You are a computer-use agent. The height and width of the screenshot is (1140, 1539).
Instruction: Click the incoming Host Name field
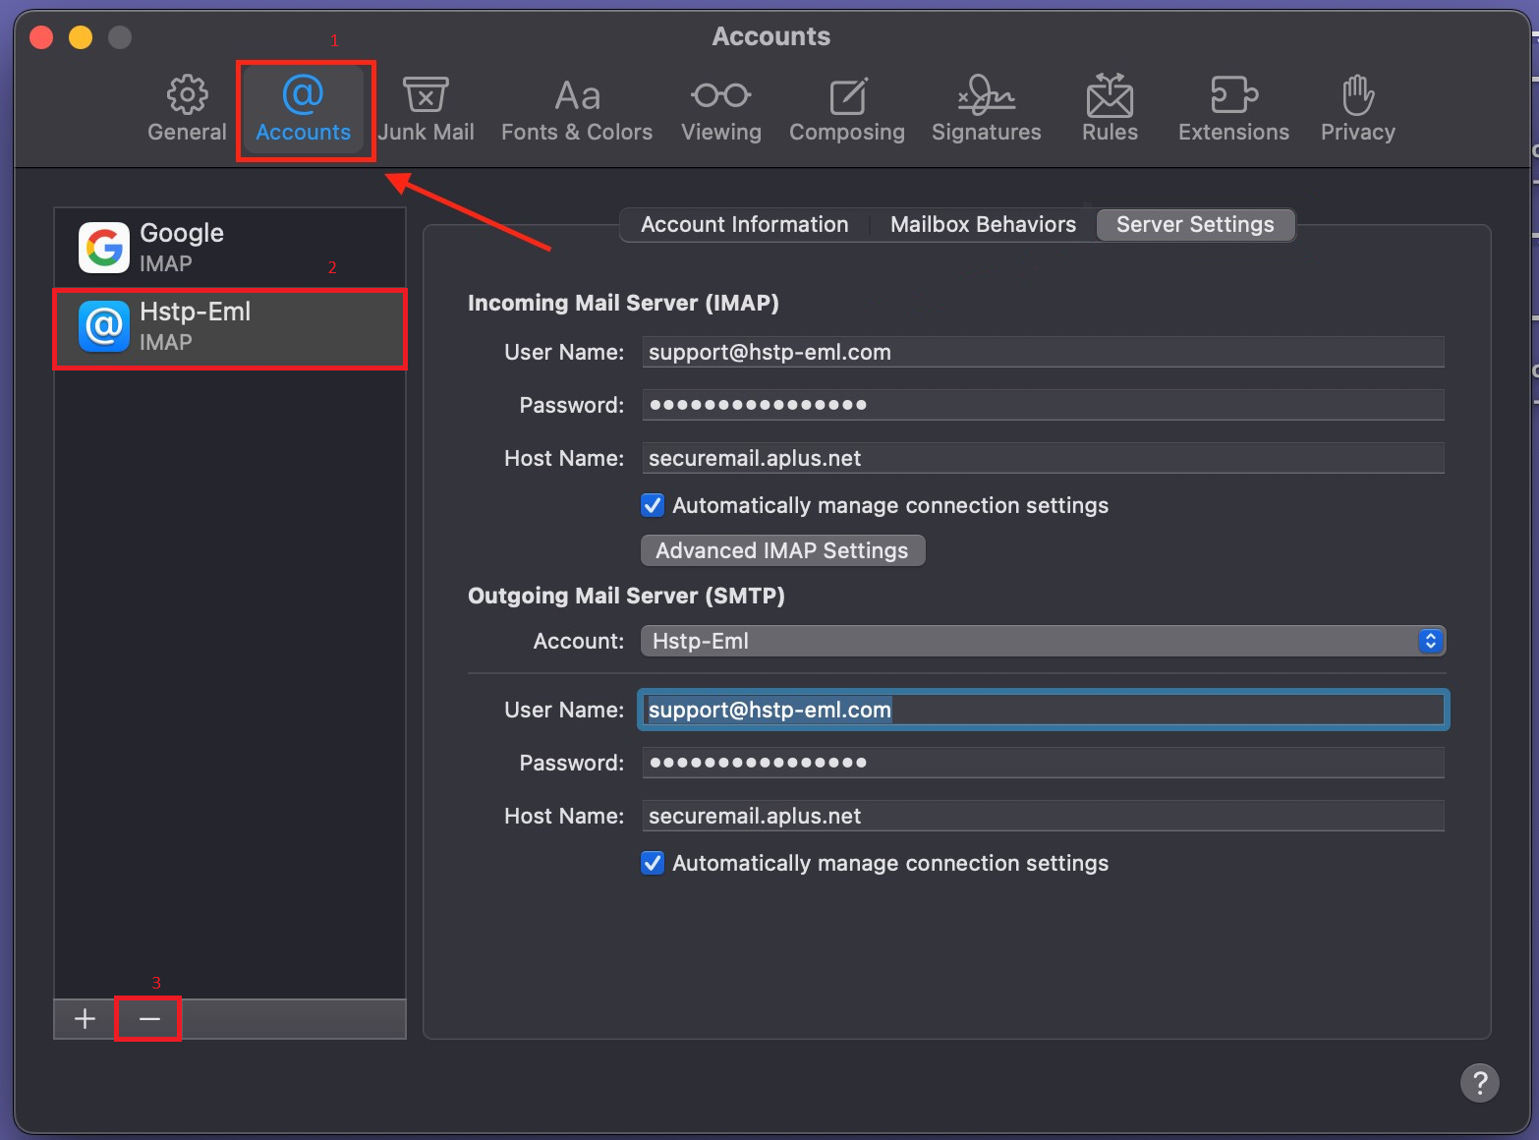click(1042, 458)
